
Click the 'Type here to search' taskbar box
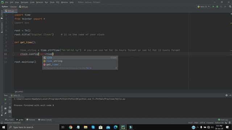click(33, 127)
